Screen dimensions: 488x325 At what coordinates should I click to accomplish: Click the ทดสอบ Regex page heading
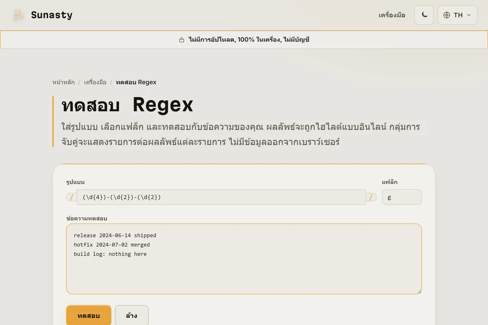127,105
